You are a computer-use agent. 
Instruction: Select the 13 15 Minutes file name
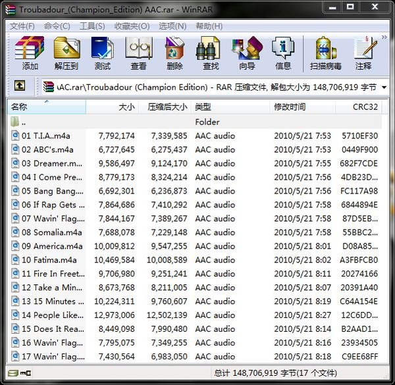53,301
